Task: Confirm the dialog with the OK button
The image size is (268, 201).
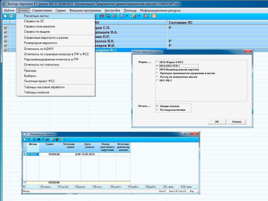Action: pyautogui.click(x=217, y=122)
